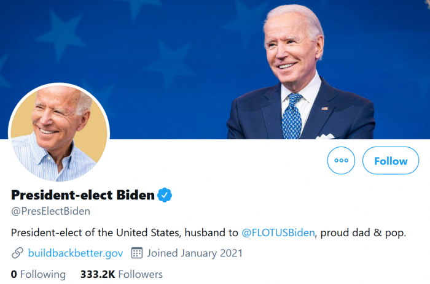This screenshot has height=284, width=430.
Task: Open the three-dot more options menu
Action: [342, 161]
